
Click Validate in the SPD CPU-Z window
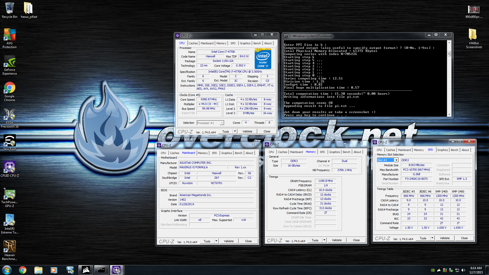pyautogui.click(x=445, y=238)
